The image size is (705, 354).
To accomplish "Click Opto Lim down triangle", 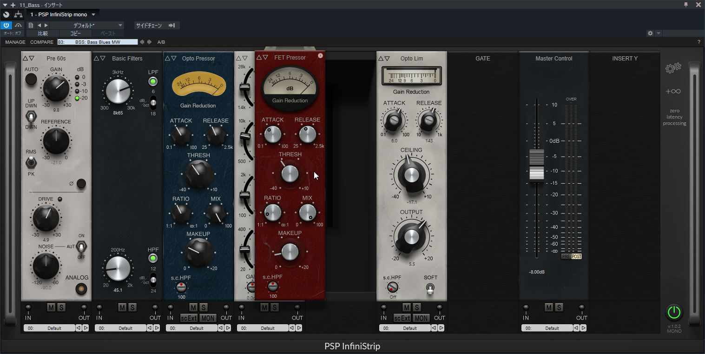I will coord(387,58).
